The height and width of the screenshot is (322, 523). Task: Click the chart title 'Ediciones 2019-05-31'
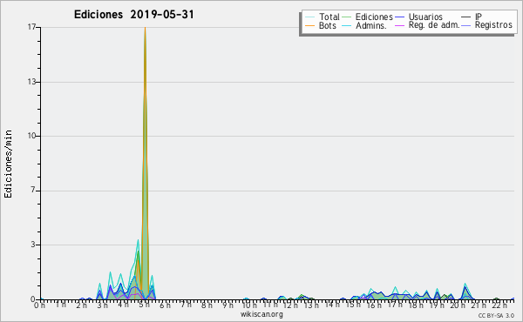(133, 15)
